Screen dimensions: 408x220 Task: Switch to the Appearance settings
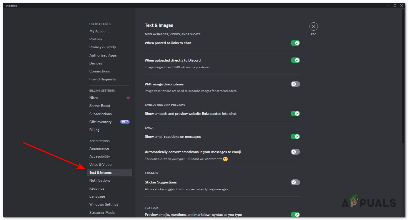(x=99, y=148)
